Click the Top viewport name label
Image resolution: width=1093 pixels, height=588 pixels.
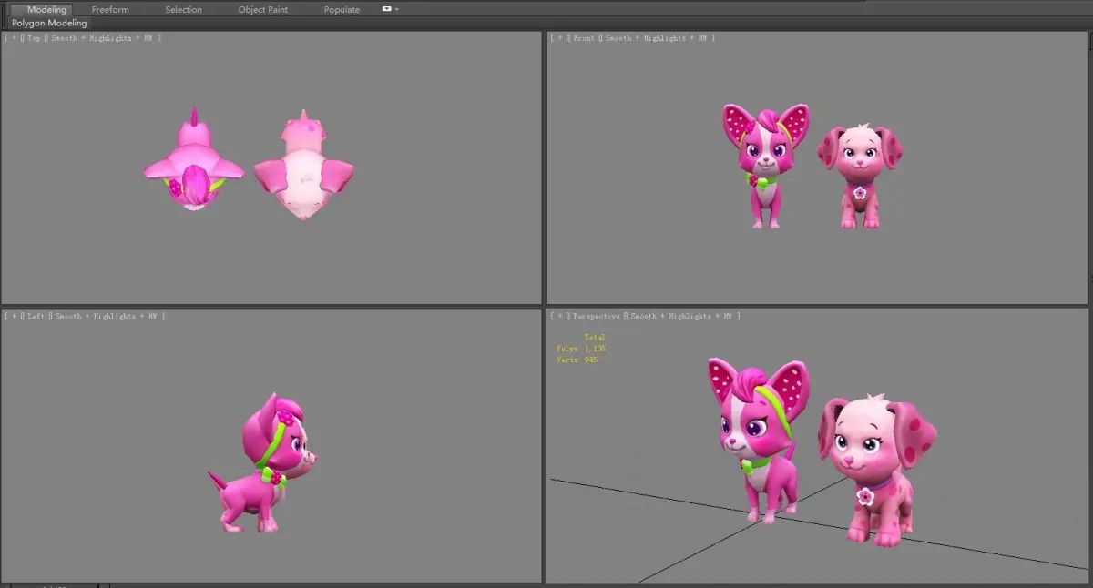[34, 38]
